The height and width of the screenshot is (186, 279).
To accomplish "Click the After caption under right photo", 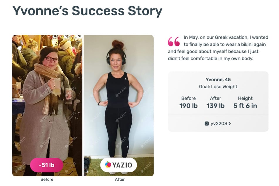I will (120, 180).
